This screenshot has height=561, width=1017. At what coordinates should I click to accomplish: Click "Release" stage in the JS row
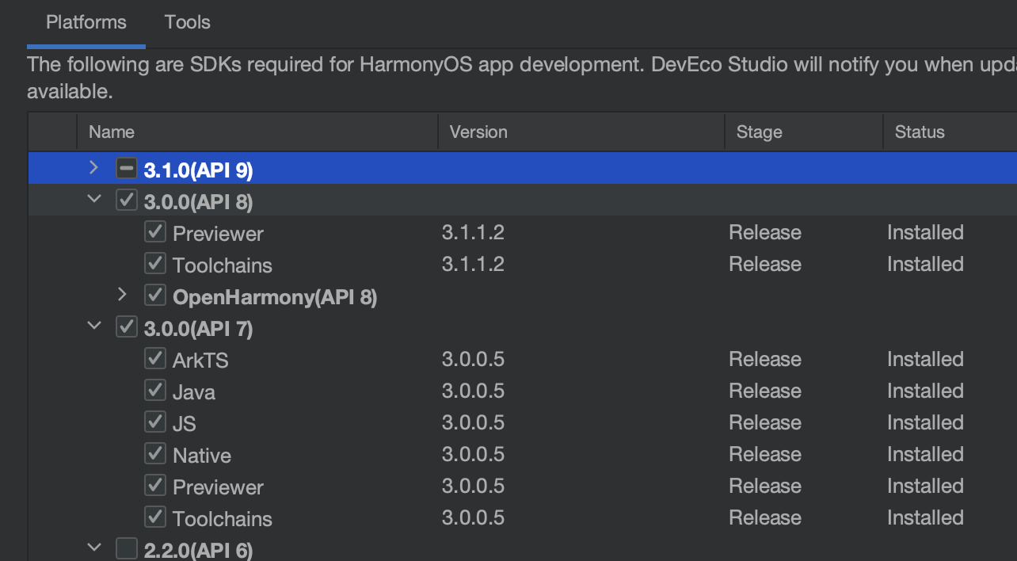coord(765,422)
